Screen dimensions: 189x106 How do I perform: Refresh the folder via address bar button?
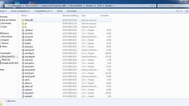pos(154,6)
